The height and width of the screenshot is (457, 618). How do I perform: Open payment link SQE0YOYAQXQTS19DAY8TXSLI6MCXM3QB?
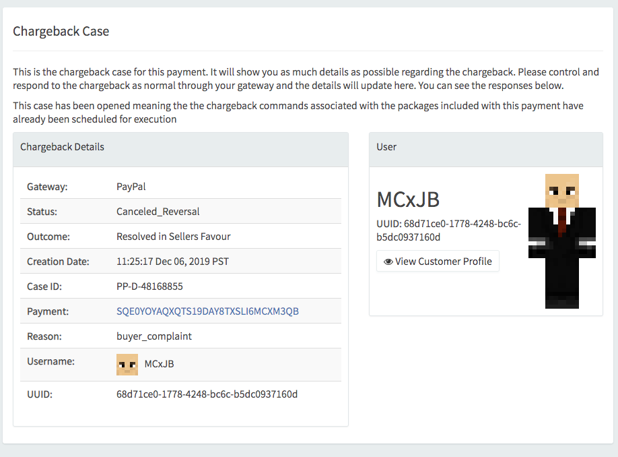(x=207, y=311)
